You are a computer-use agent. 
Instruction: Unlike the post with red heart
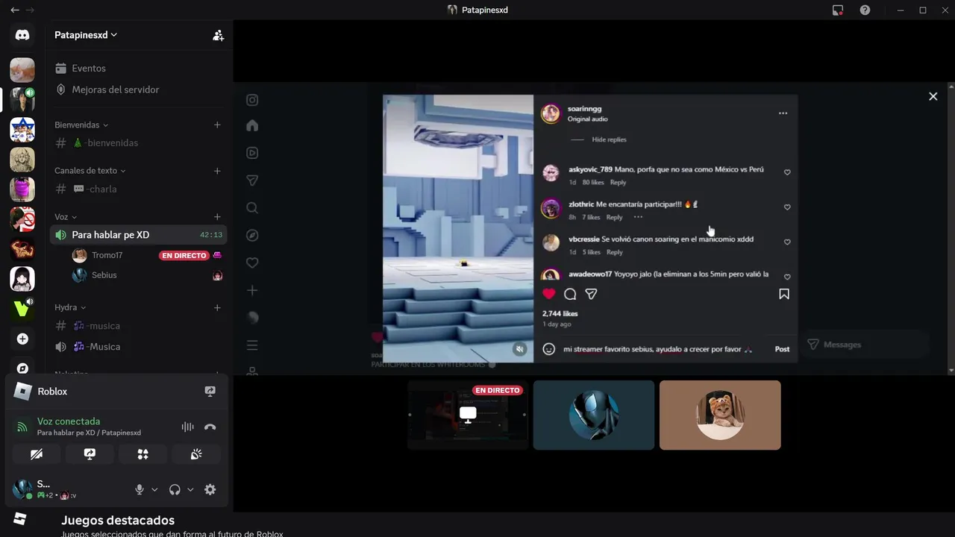point(549,294)
